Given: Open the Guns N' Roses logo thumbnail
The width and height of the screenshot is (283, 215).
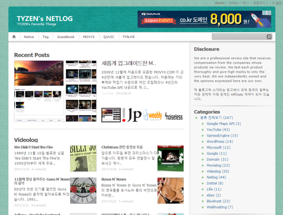Looking at the screenshot, I should (83, 191).
